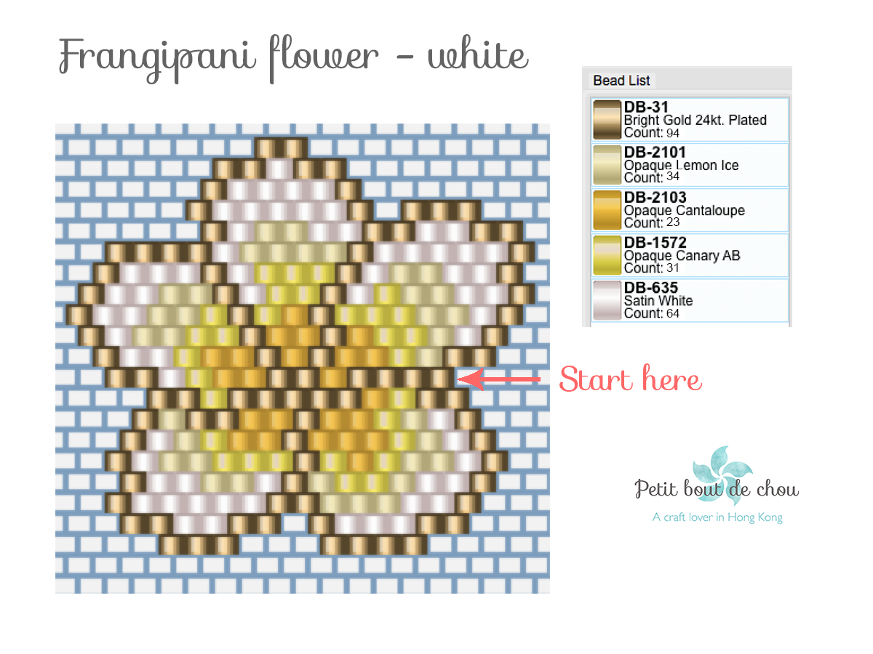
Task: Open the Bead List tab
Action: (621, 80)
